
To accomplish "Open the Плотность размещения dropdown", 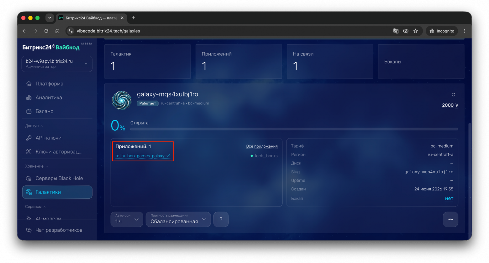I will coord(178,220).
